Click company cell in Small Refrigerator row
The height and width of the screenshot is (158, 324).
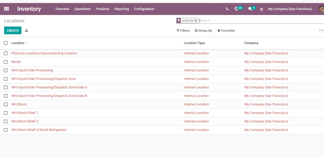click(x=266, y=130)
